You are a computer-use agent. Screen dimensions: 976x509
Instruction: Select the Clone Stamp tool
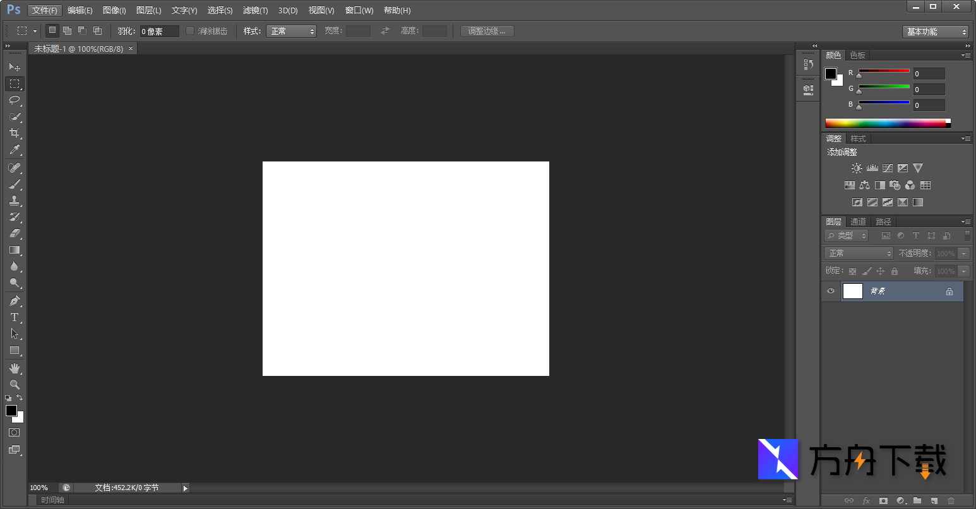tap(14, 201)
